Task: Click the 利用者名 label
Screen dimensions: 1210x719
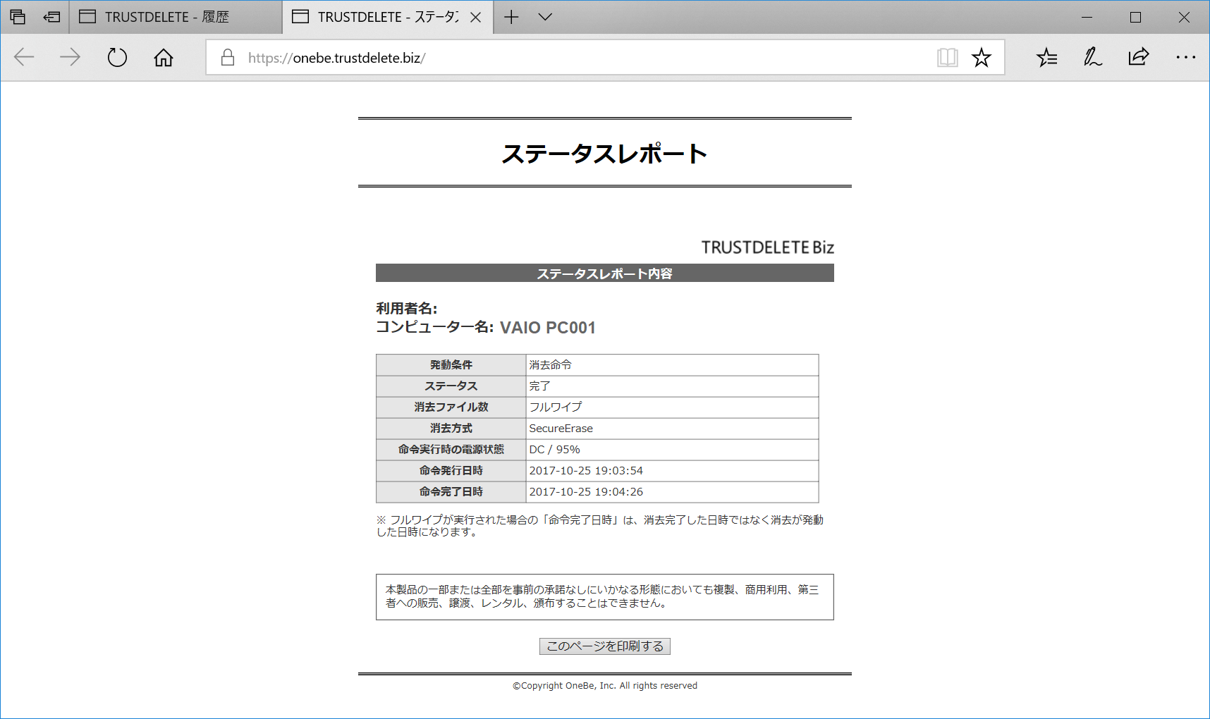Action: point(407,309)
